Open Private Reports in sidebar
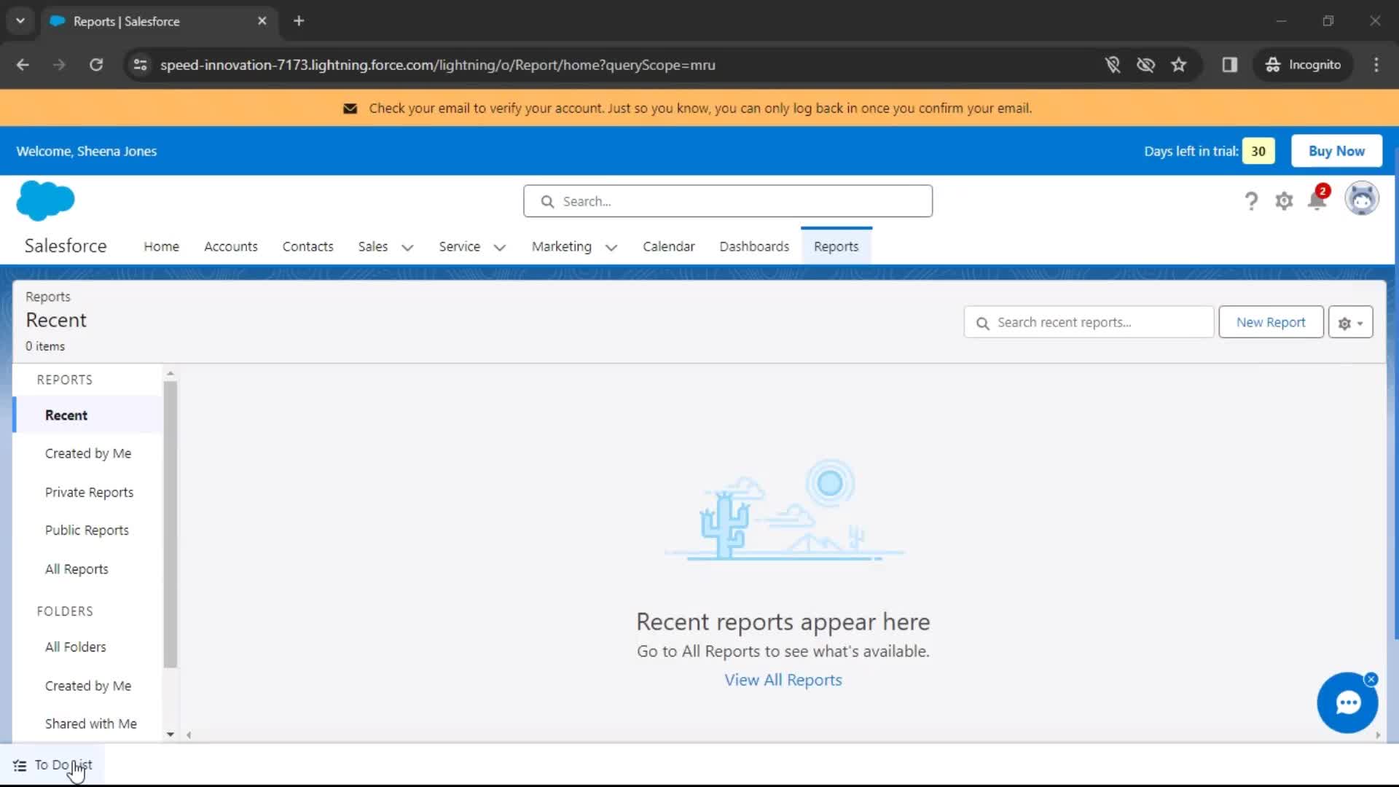Viewport: 1399px width, 787px height. [87, 492]
